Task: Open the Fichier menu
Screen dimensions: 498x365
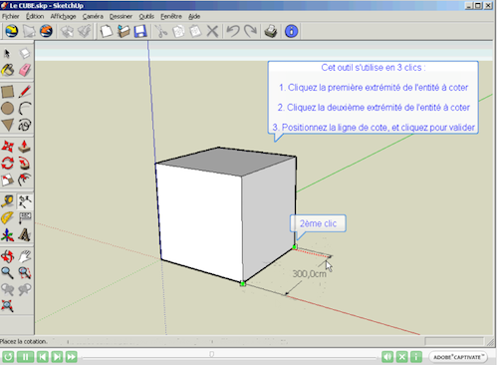Action: point(11,16)
